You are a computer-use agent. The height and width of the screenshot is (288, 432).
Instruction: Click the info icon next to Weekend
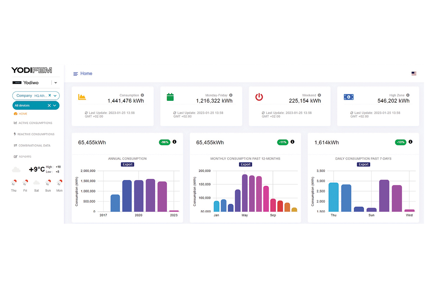point(319,95)
